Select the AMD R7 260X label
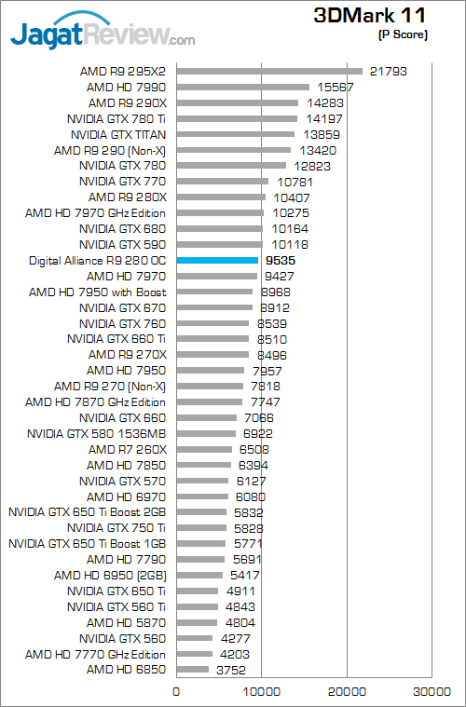Image resolution: width=466 pixels, height=707 pixels. 127,450
